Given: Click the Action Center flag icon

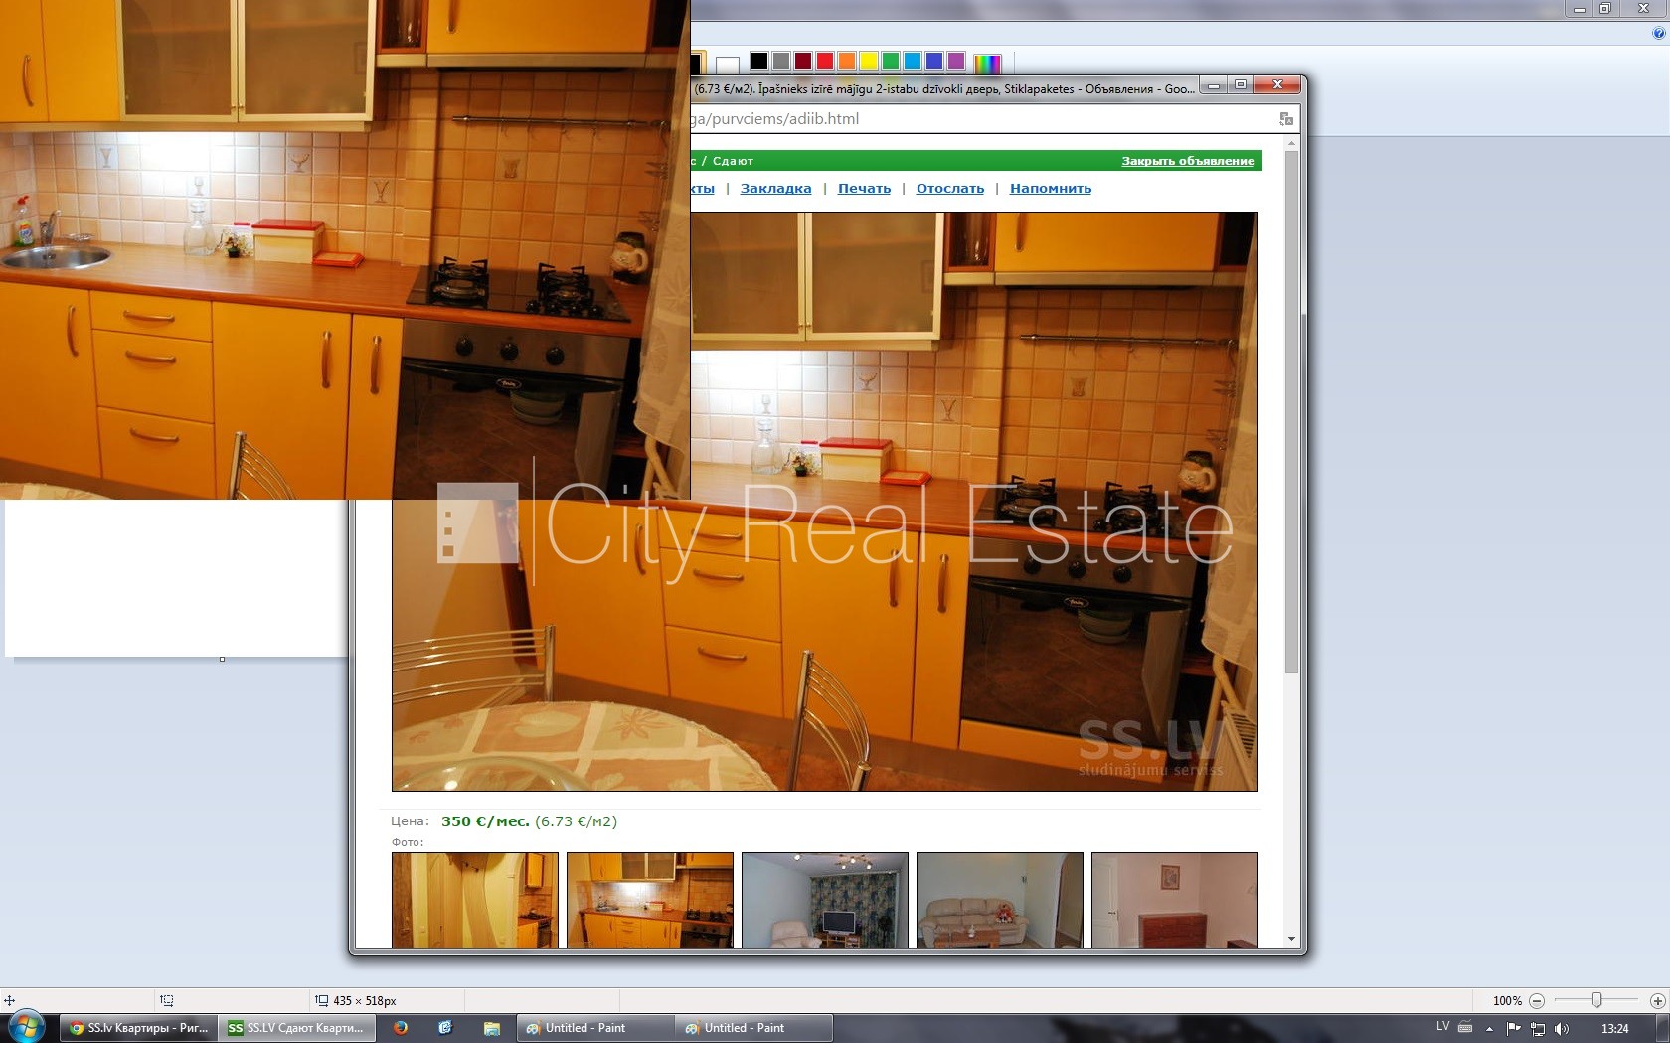Looking at the screenshot, I should [1513, 1029].
